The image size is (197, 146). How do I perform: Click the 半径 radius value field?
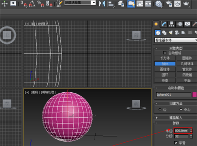click(181, 131)
